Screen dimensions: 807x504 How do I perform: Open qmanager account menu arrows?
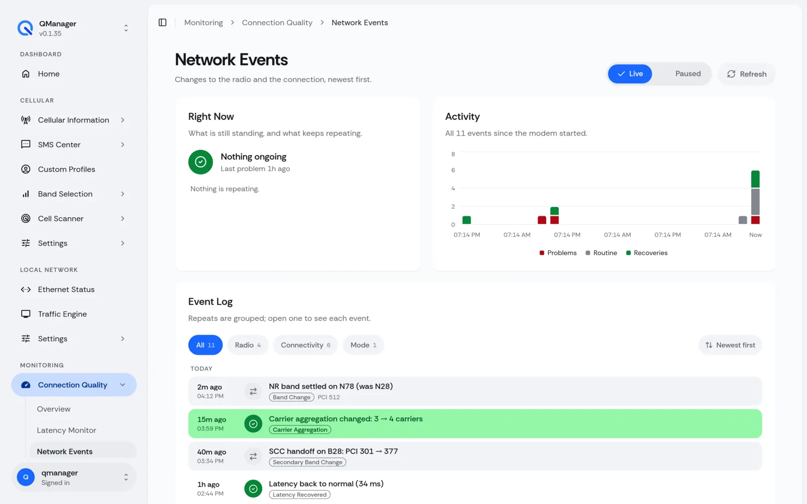click(126, 477)
